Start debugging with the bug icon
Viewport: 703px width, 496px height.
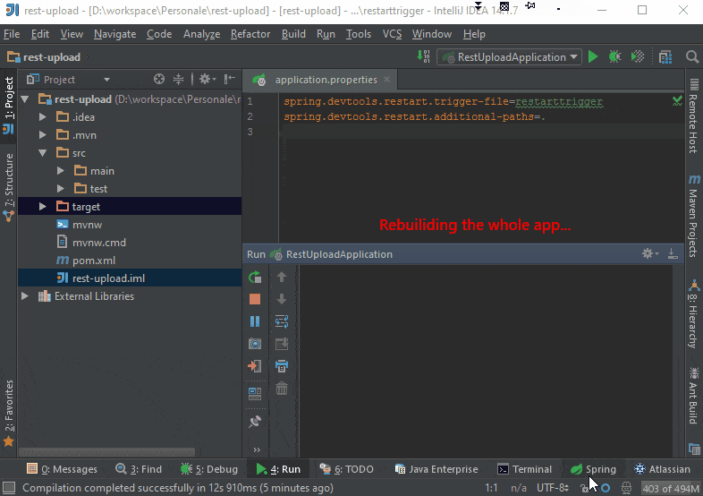click(x=614, y=57)
